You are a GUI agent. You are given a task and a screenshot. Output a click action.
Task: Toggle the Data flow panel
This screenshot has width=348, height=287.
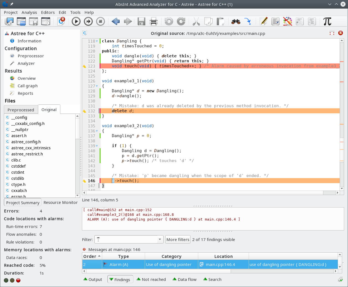click(x=184, y=280)
